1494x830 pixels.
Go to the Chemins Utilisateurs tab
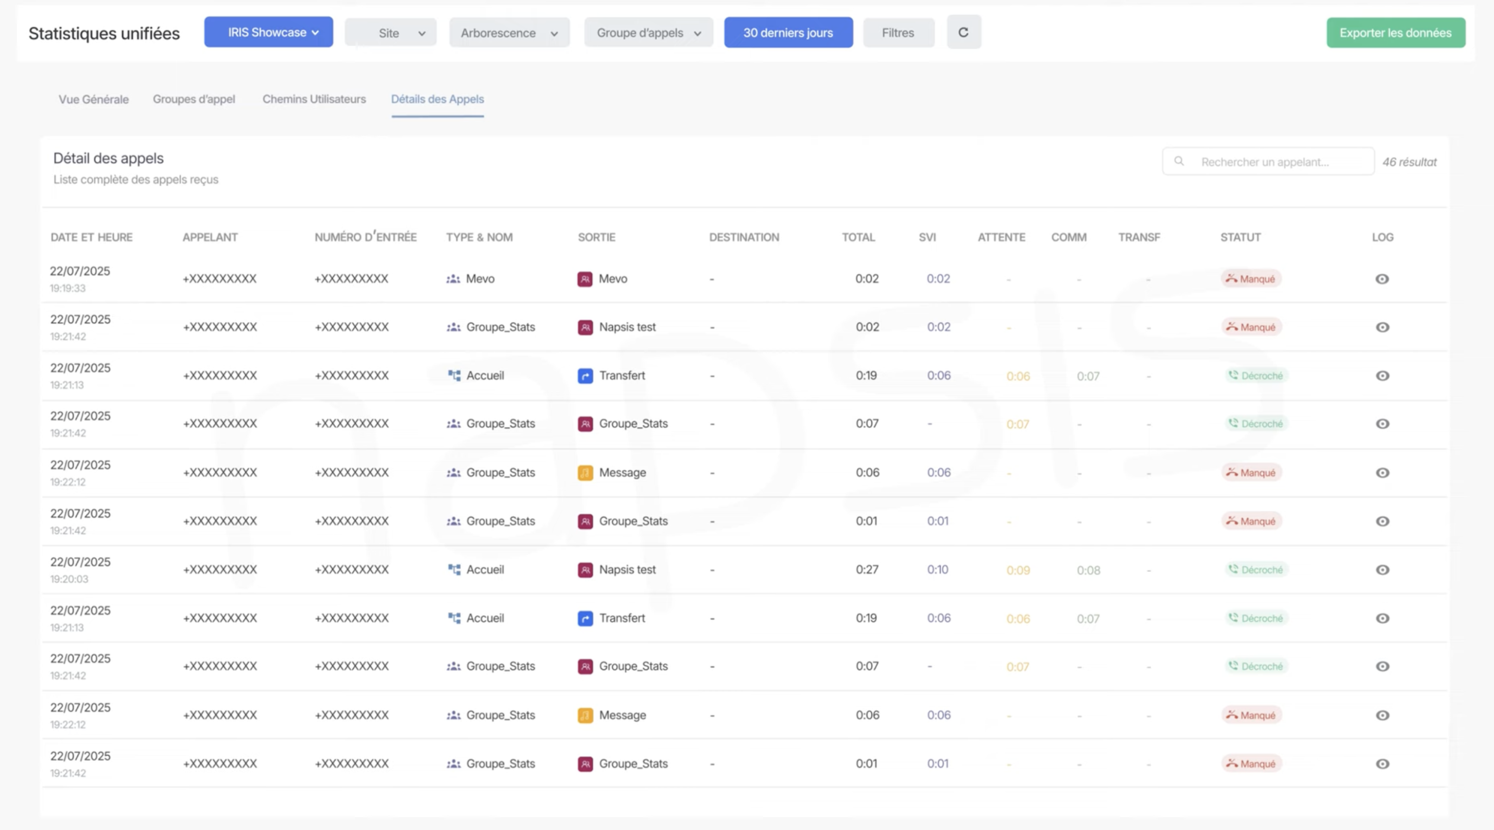pos(314,99)
